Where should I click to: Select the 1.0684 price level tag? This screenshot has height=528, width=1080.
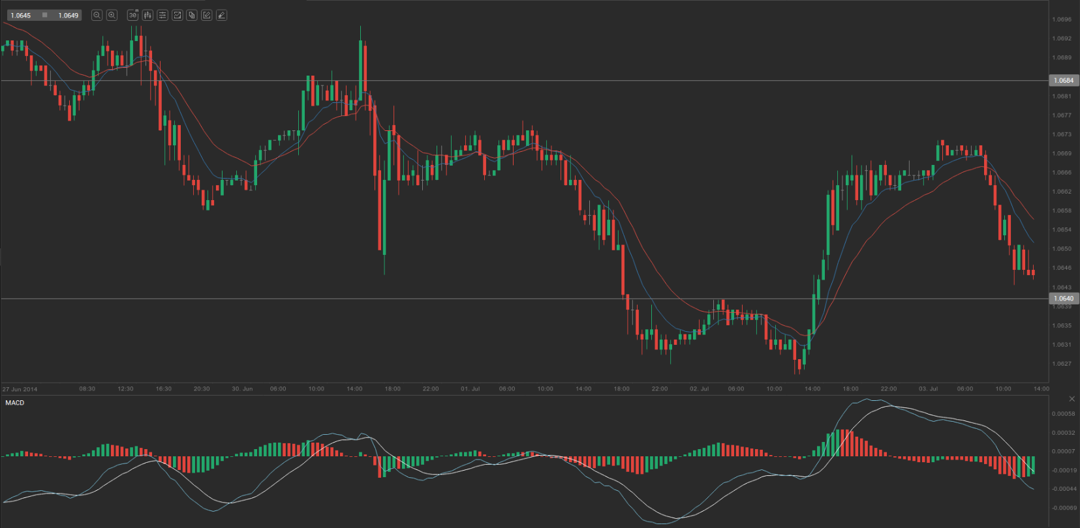coord(1064,81)
